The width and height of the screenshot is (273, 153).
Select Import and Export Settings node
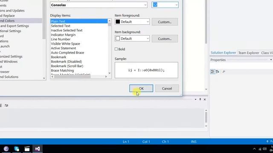click(15, 26)
